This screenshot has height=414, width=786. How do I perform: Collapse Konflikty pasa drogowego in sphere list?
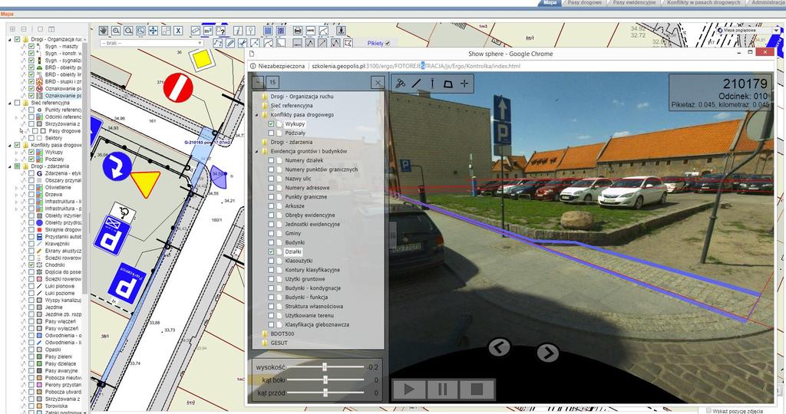click(x=257, y=115)
